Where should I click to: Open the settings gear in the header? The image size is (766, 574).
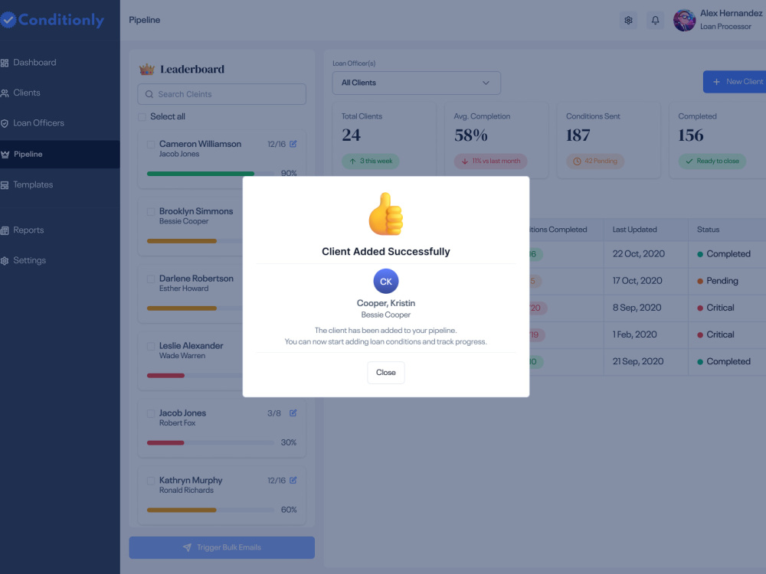pos(628,20)
